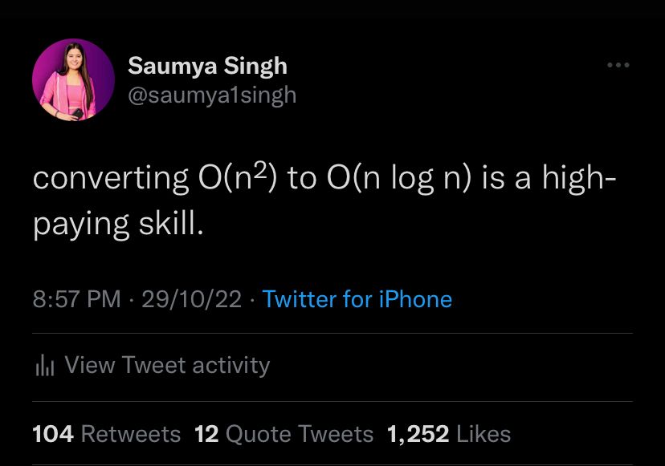Viewport: 665px width, 466px height.
Task: Click the bar chart analytics icon
Action: tap(45, 366)
